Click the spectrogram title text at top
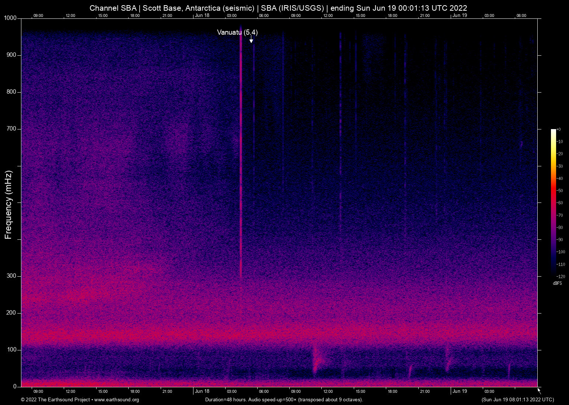The width and height of the screenshot is (569, 405). coord(278,8)
